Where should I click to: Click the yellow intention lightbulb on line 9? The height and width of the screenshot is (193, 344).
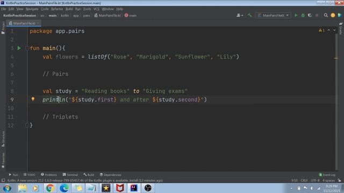(33, 99)
